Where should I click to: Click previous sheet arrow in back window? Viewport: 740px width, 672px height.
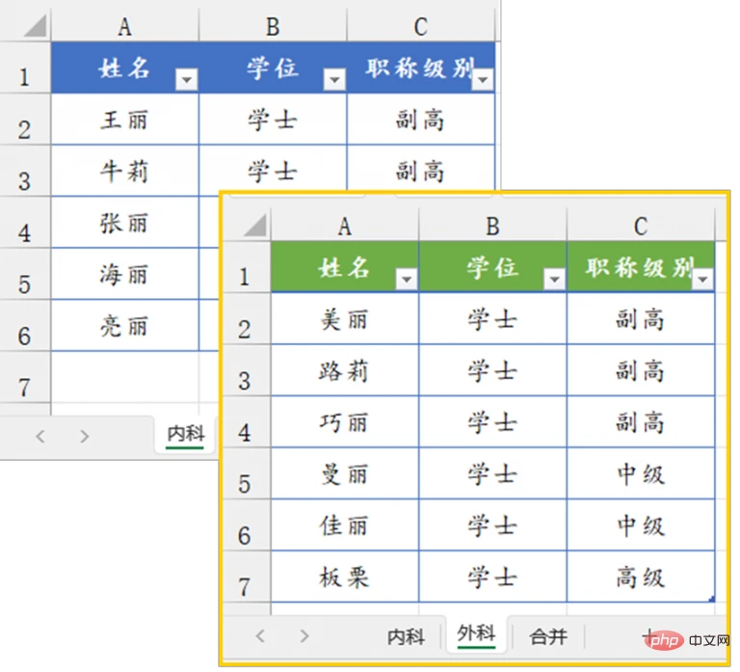(x=40, y=436)
